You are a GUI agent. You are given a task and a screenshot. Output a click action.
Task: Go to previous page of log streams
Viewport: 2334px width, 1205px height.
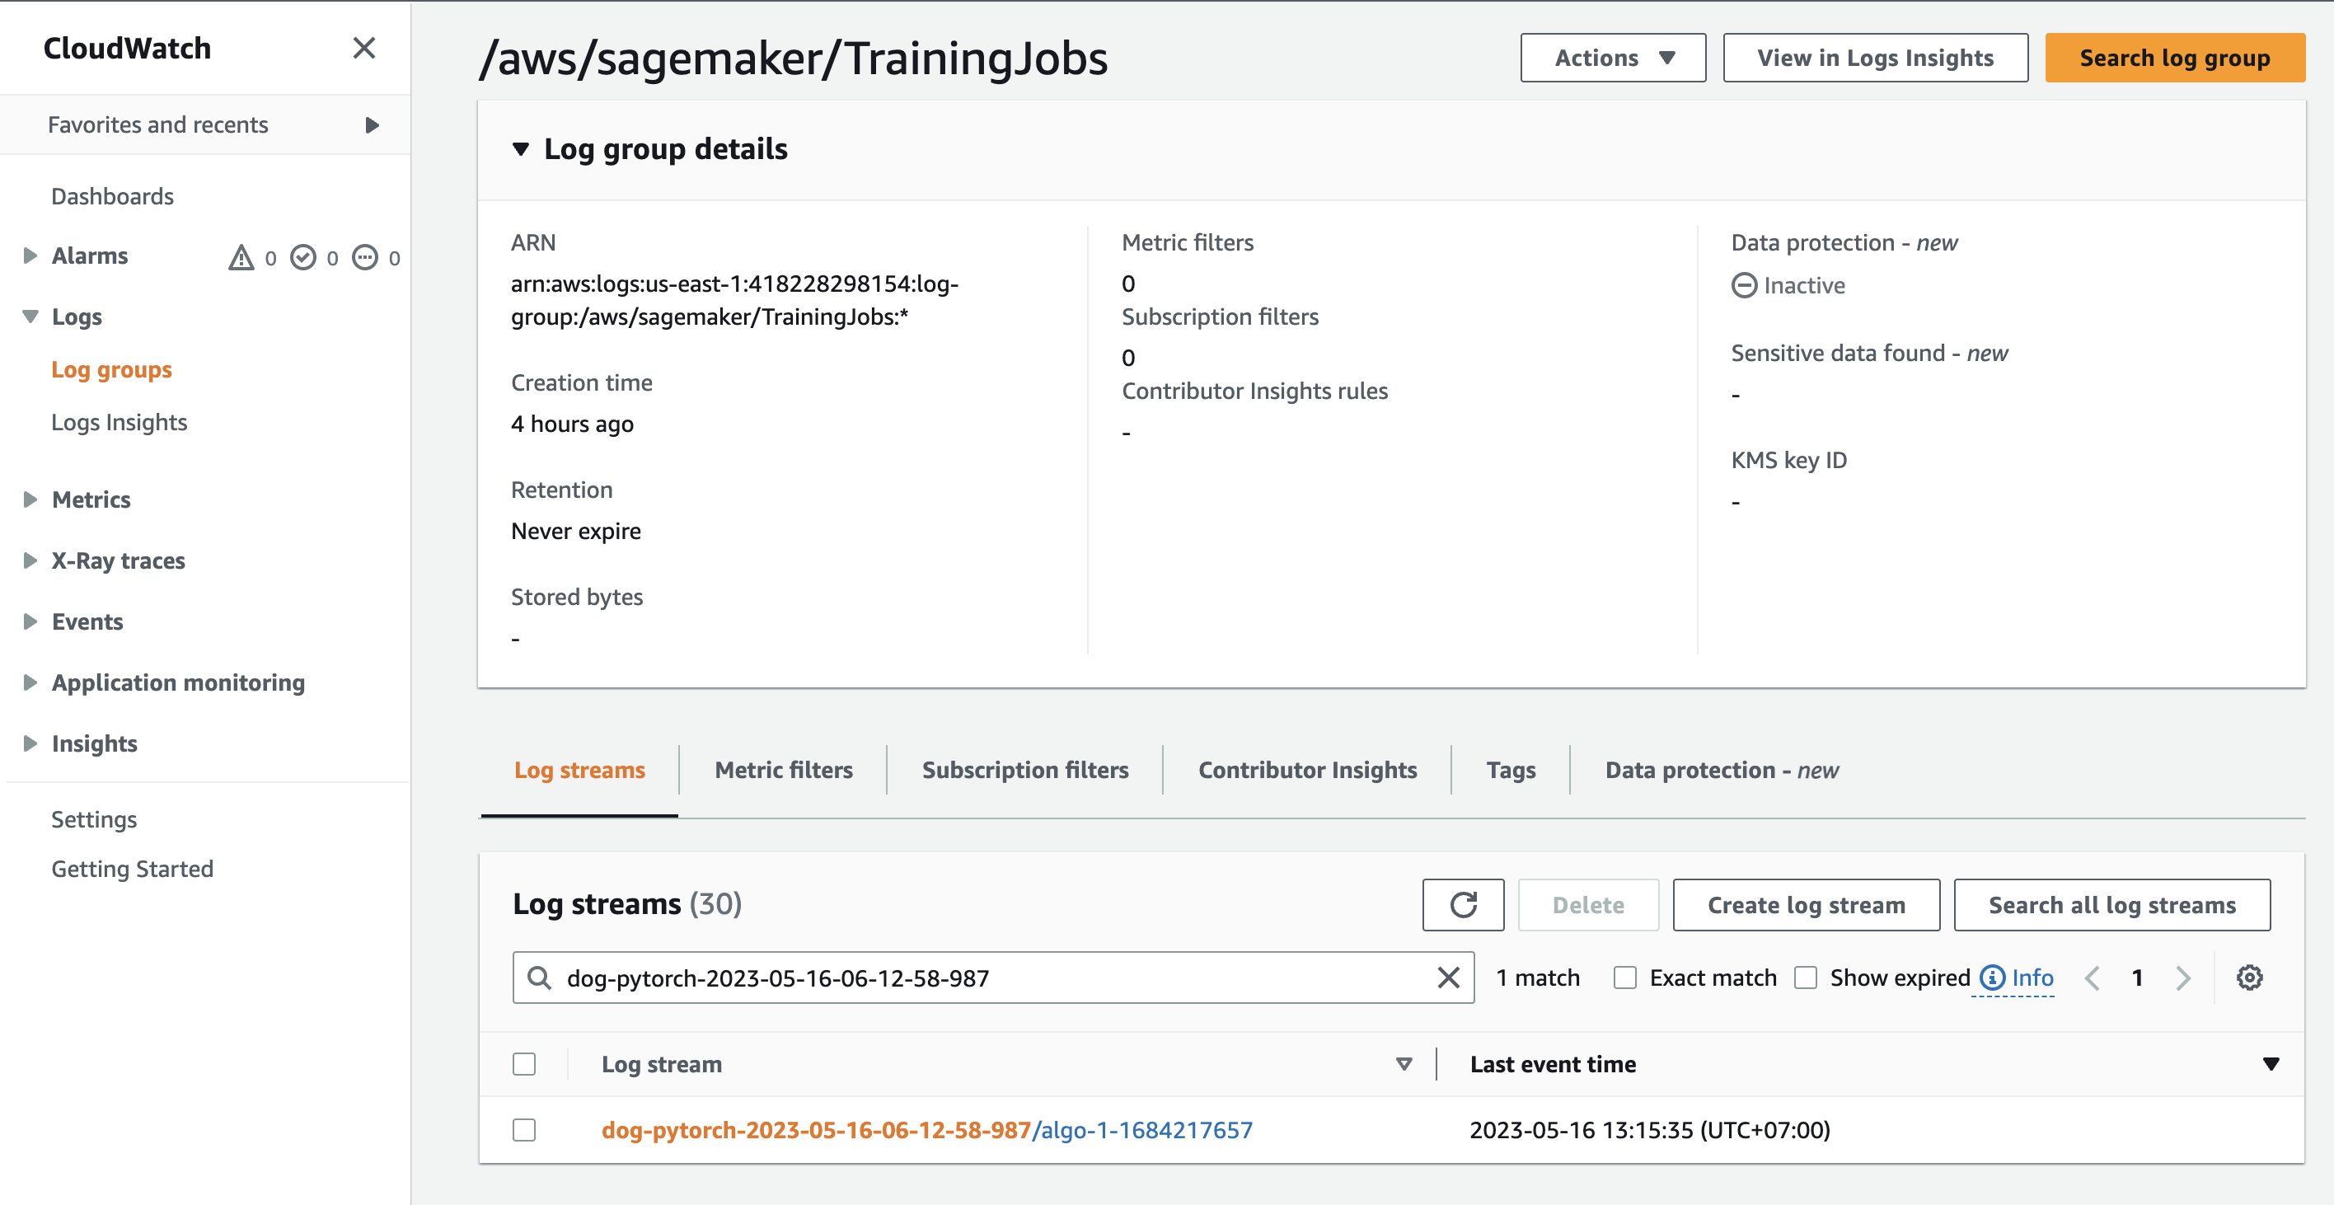click(2092, 978)
